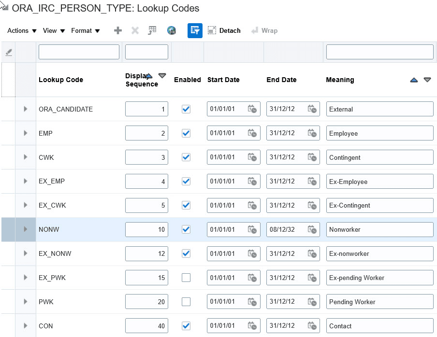The width and height of the screenshot is (437, 337).
Task: Uncheck Enabled for ORA_CANDIDATE
Action: pyautogui.click(x=186, y=109)
